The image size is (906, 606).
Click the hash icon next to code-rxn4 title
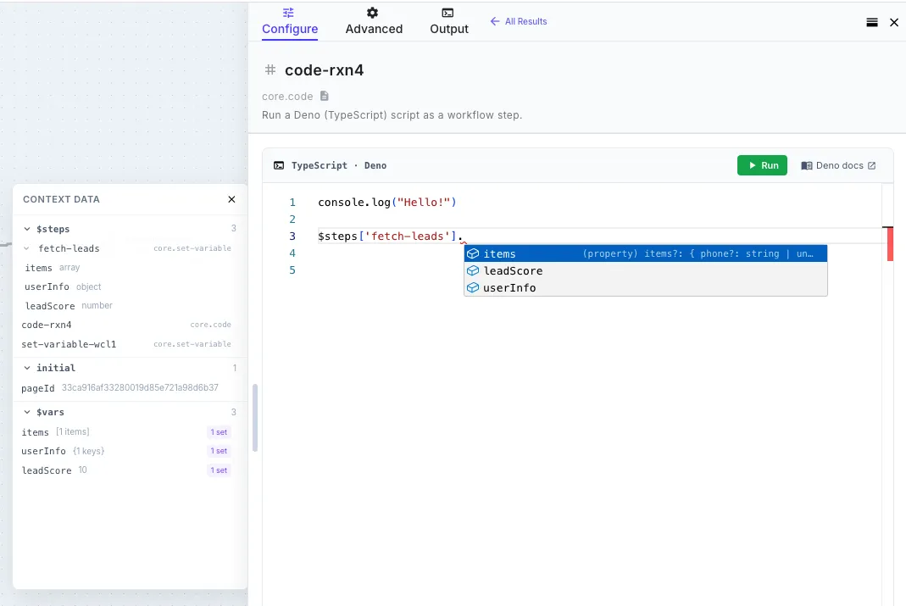coord(269,70)
